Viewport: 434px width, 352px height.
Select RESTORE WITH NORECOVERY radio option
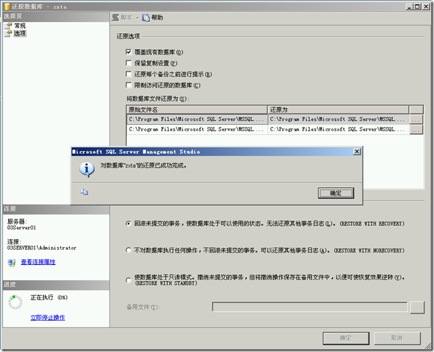point(128,250)
